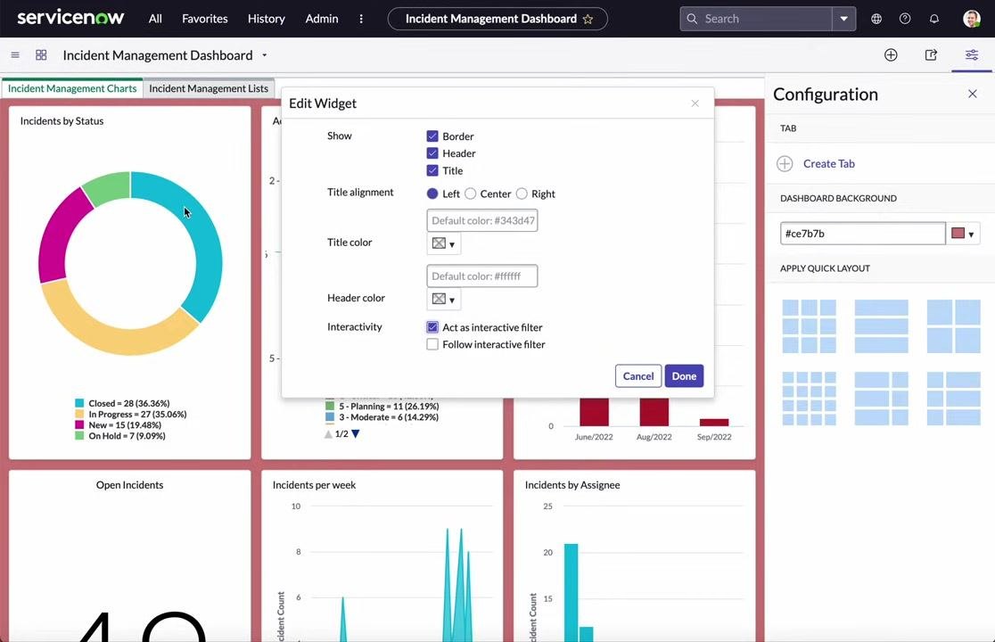Select Center title alignment
This screenshot has width=995, height=642.
470,193
